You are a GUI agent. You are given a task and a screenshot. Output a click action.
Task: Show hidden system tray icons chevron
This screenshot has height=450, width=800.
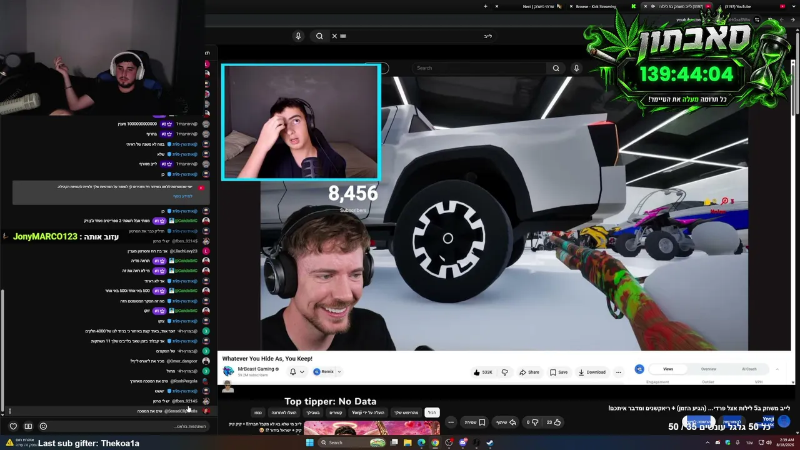coord(709,443)
